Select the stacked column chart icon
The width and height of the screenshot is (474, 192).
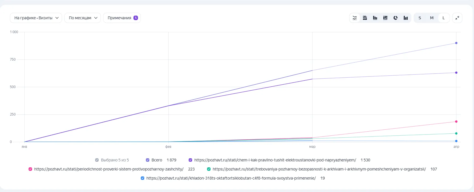click(x=385, y=18)
